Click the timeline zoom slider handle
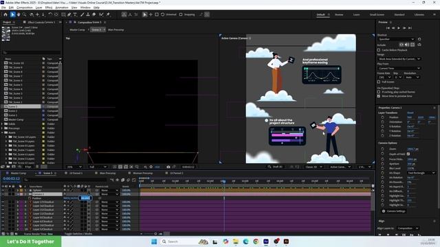The width and height of the screenshot is (440, 247). (x=155, y=233)
